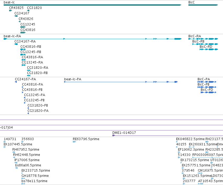Click EST label 379546
The height and width of the screenshot is (185, 223).
188,171
